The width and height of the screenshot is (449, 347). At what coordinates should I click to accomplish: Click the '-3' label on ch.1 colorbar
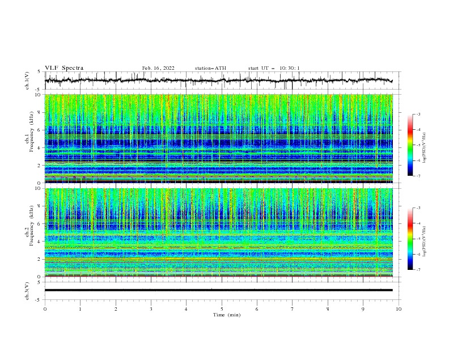418,114
